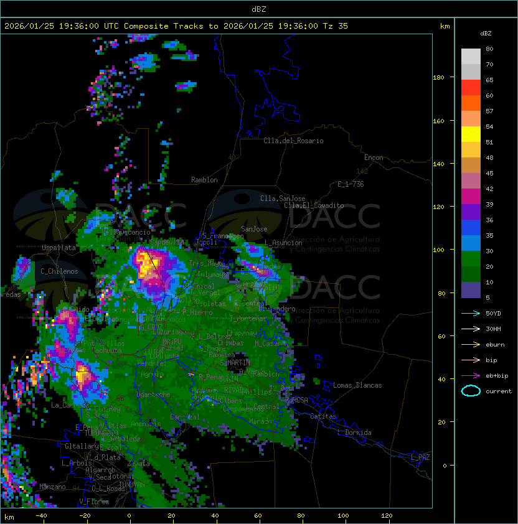Screen dimensions: 518x524
Task: Pick the gray 70-65 dBZ swatch
Action: pyautogui.click(x=471, y=72)
